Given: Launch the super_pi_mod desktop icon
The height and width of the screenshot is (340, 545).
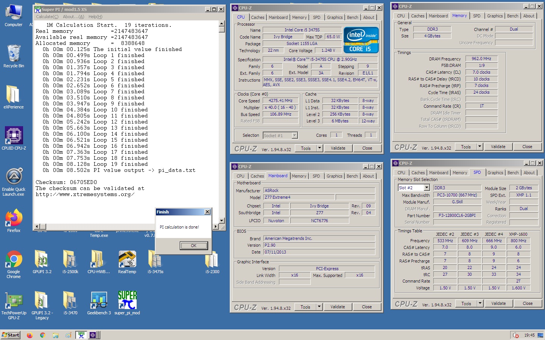Looking at the screenshot, I should [x=127, y=303].
